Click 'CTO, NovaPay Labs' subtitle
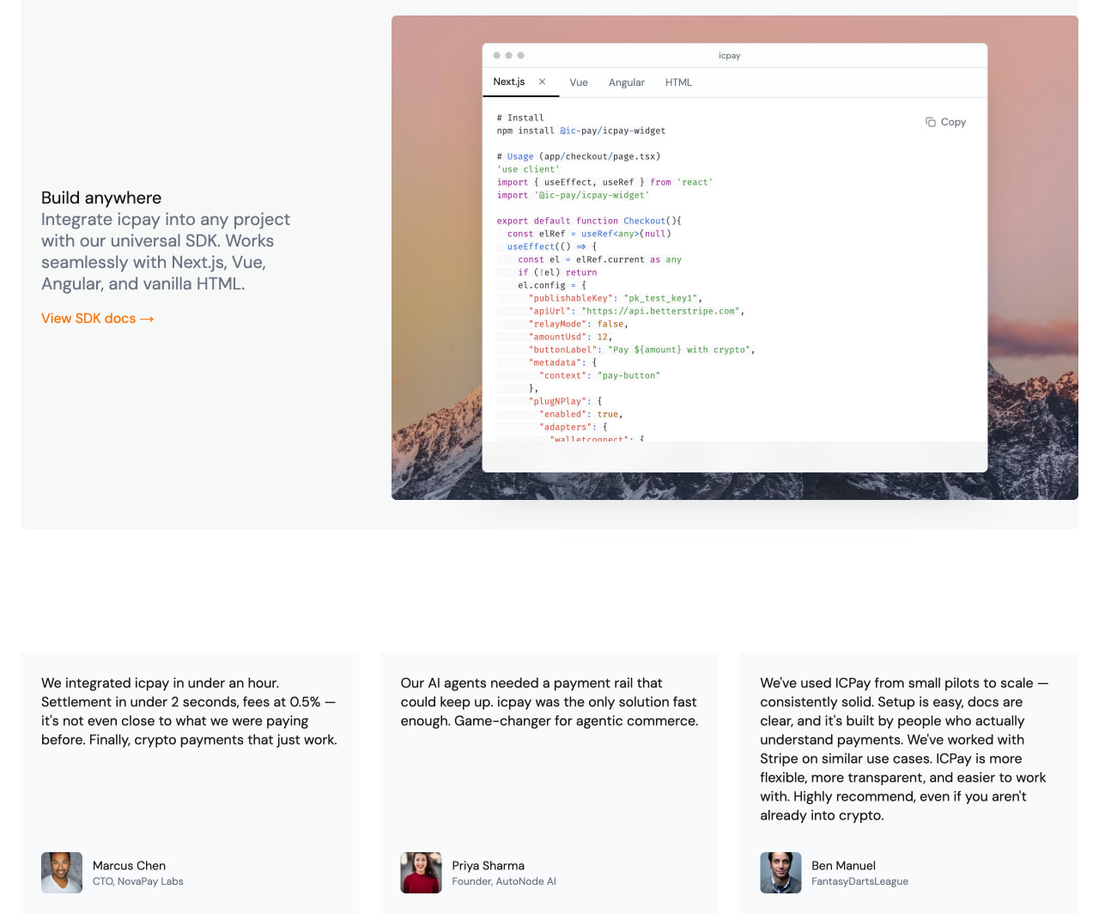The width and height of the screenshot is (1099, 914). 138,881
